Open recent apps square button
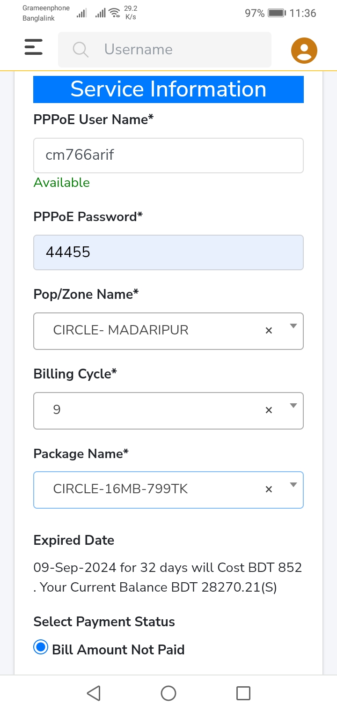 click(243, 693)
